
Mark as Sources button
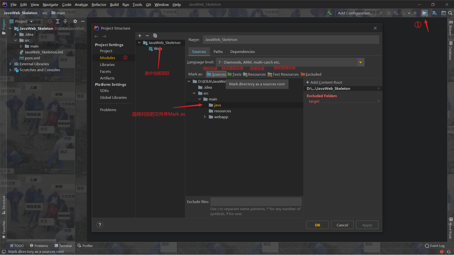216,74
